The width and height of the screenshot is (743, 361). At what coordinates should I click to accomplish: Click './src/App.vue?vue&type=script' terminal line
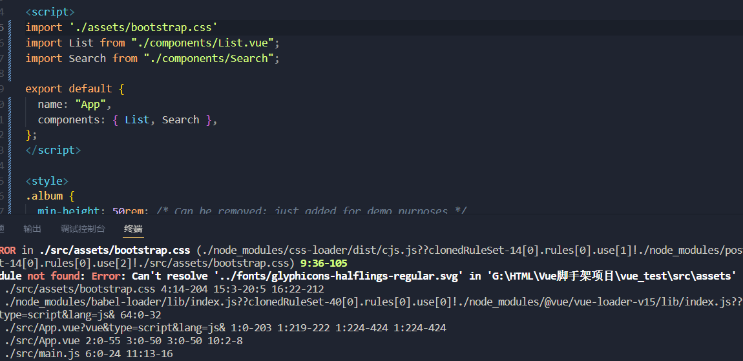(x=225, y=328)
